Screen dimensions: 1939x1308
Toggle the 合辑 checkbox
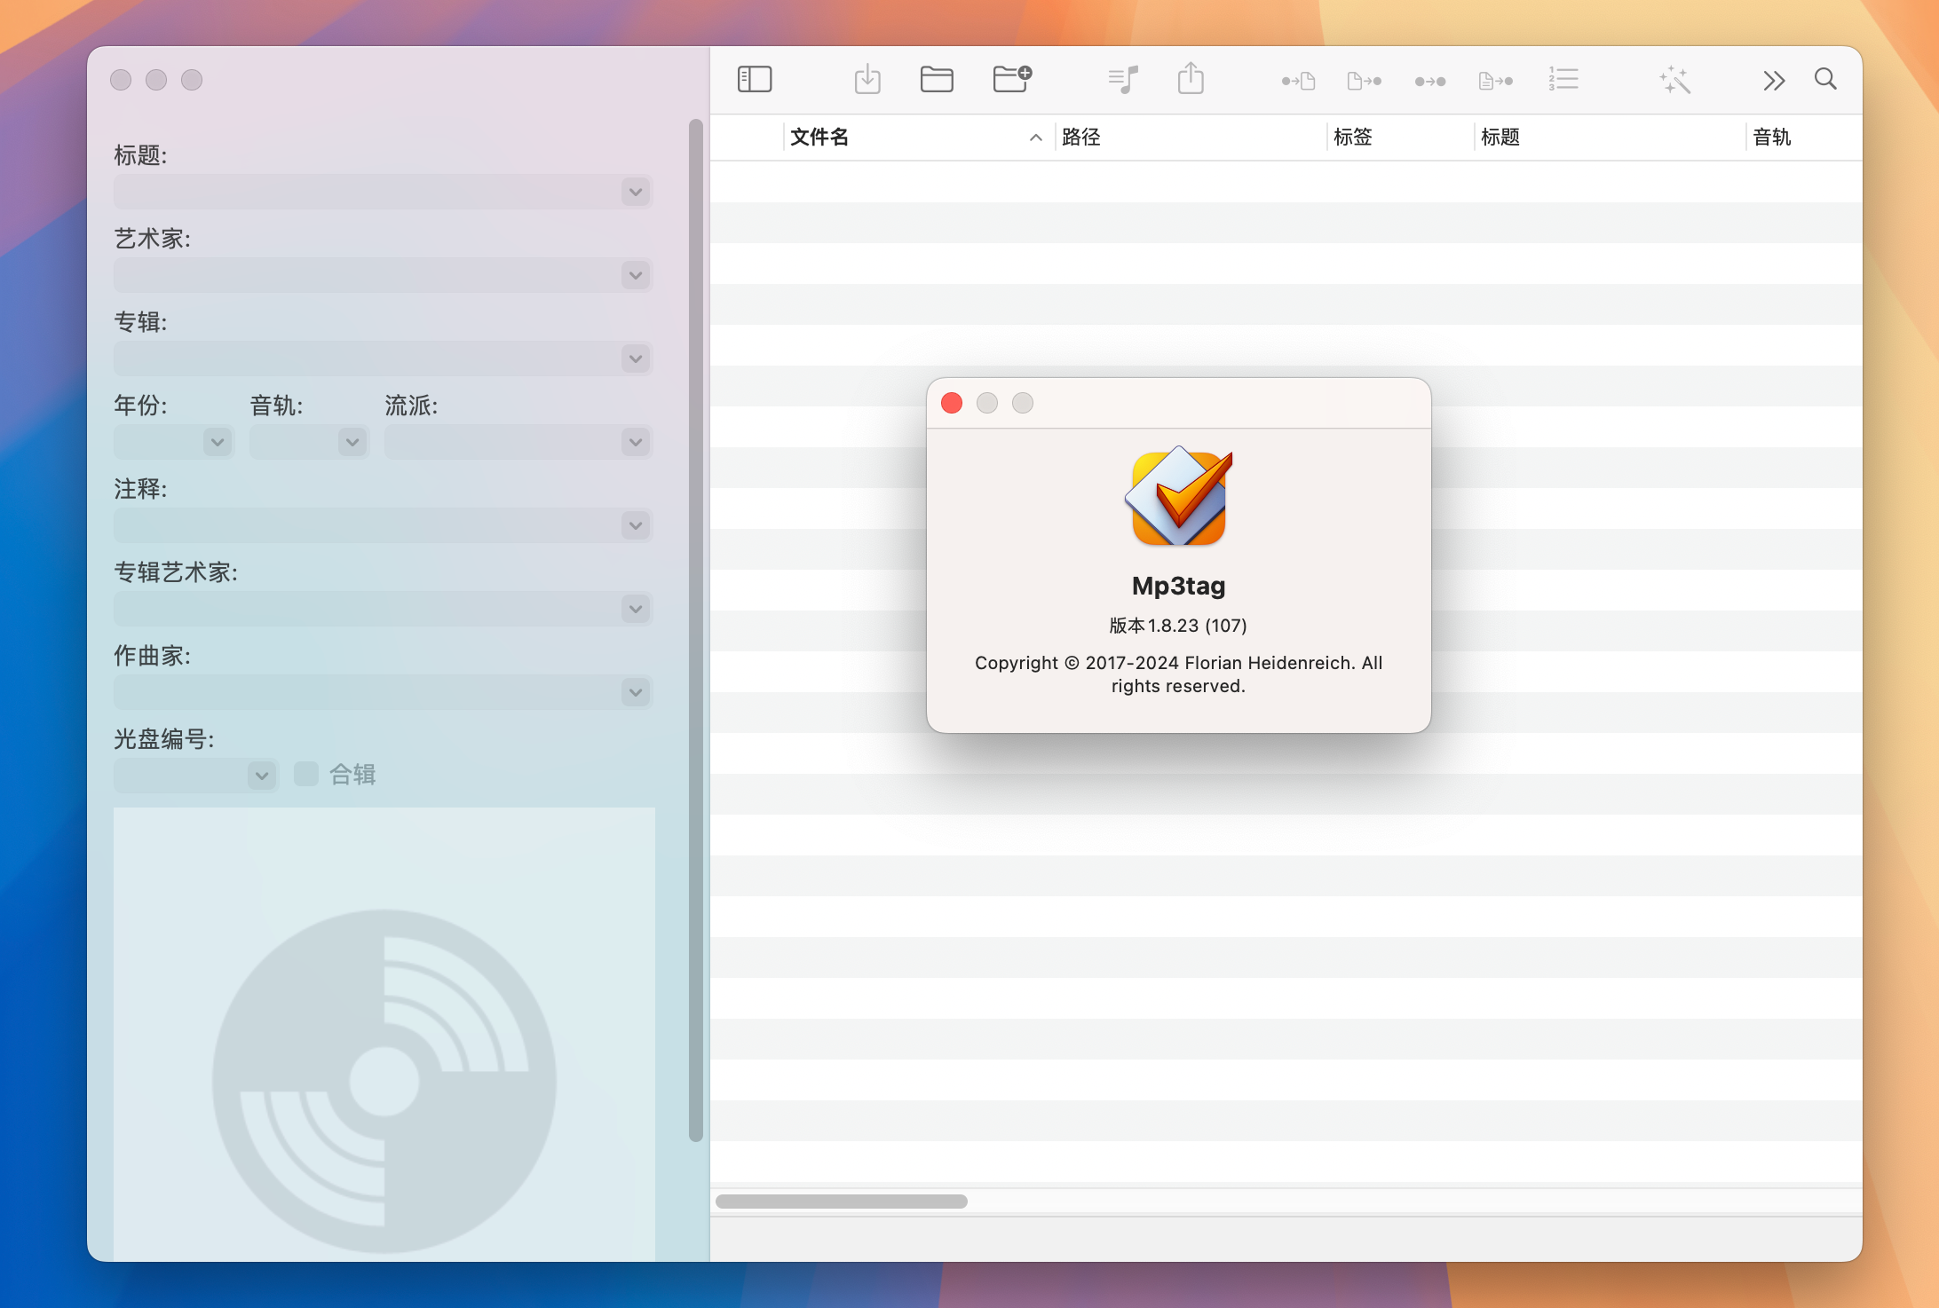pyautogui.click(x=306, y=774)
